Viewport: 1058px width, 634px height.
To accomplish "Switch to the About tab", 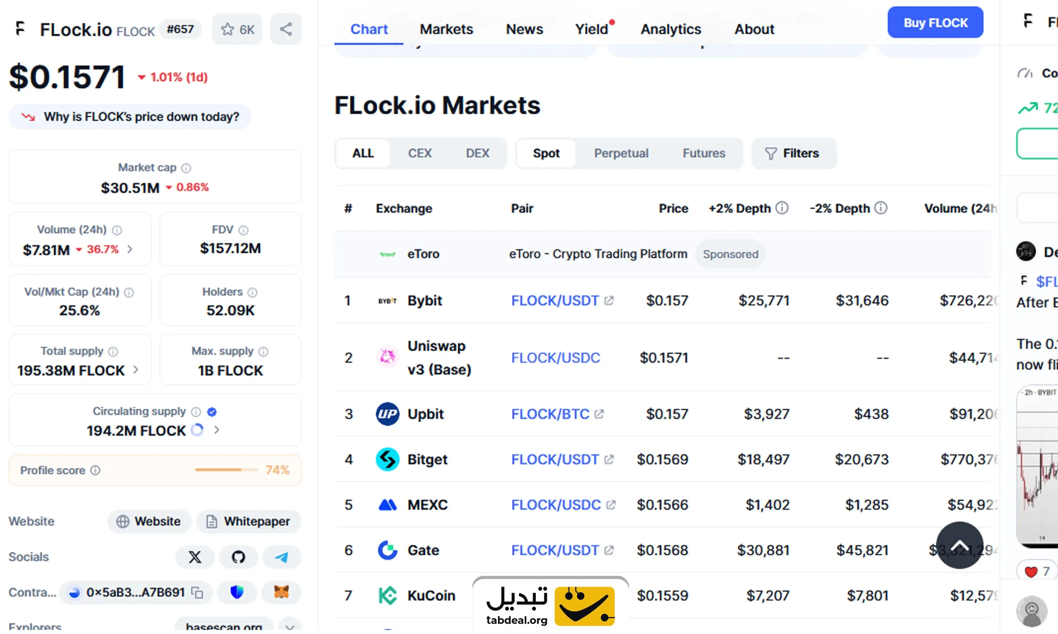I will click(x=754, y=29).
